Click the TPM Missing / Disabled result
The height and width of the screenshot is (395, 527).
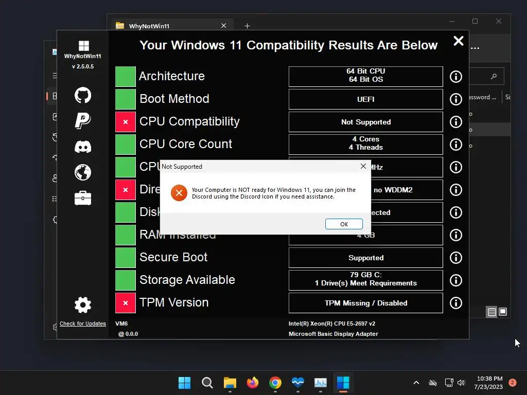click(366, 303)
